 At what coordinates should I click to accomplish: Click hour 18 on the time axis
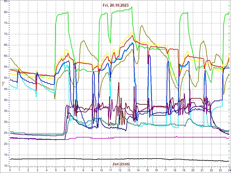click(x=174, y=170)
